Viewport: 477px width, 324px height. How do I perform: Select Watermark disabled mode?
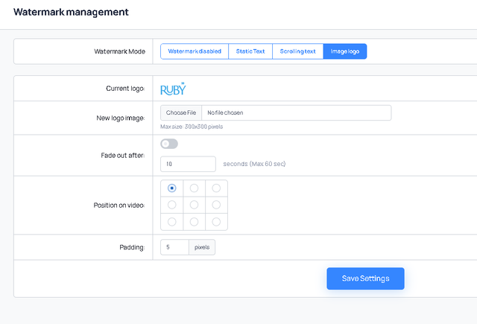[x=194, y=51]
